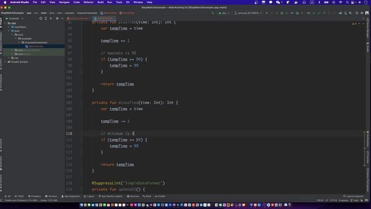The width and height of the screenshot is (371, 209).
Task: Hide the Project panel with minus icon
Action: [62, 18]
